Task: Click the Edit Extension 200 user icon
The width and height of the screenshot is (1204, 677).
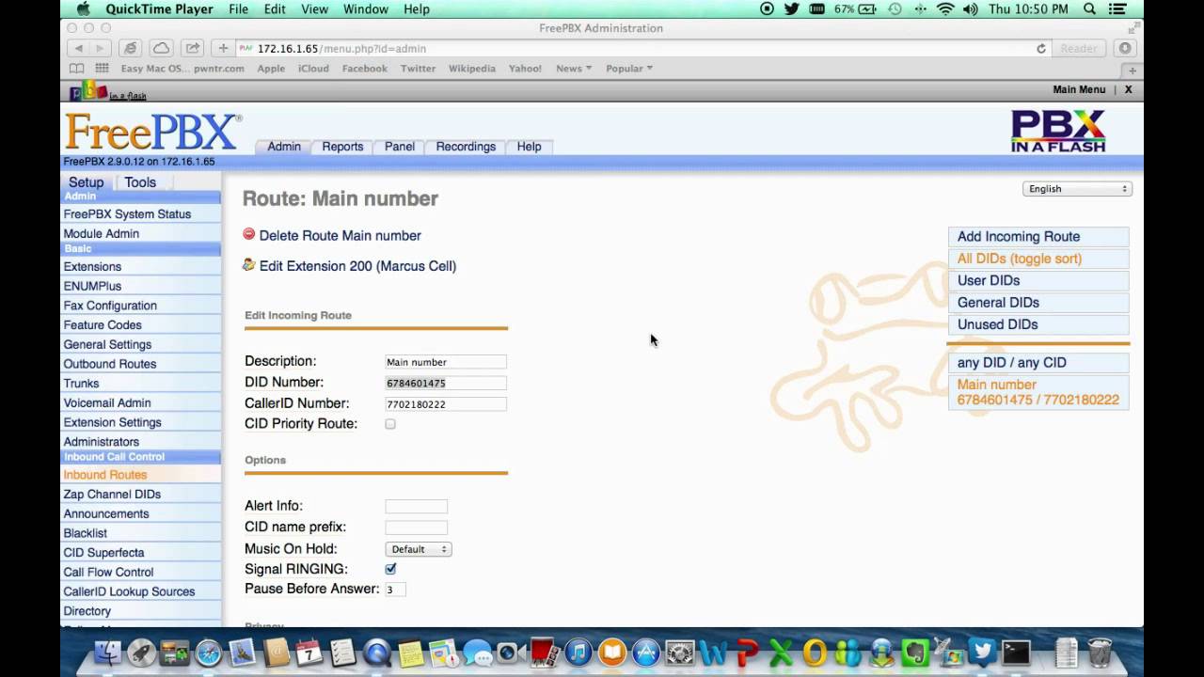Action: click(248, 264)
